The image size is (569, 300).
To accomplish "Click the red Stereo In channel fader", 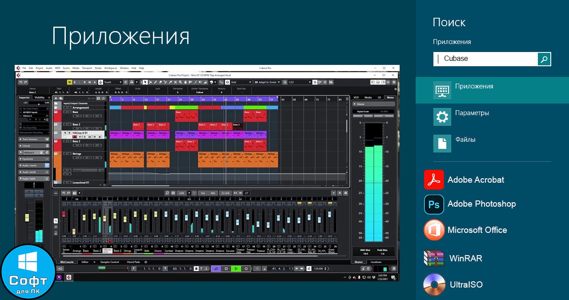I will click(x=64, y=215).
